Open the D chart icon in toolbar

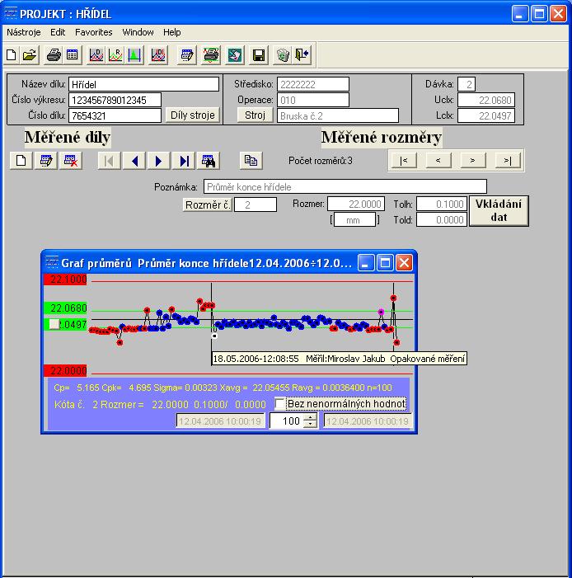pos(96,55)
